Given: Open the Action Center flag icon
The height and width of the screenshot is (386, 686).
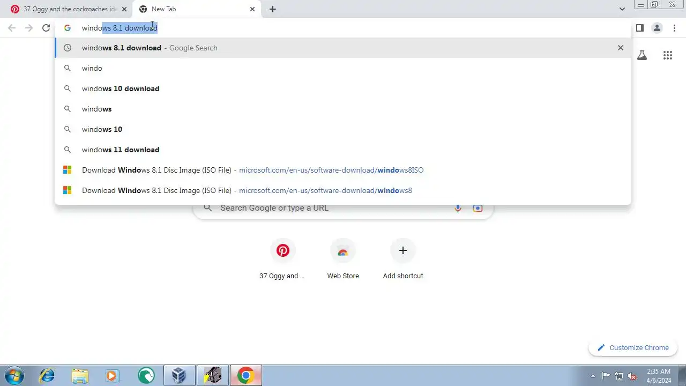Looking at the screenshot, I should tap(606, 376).
